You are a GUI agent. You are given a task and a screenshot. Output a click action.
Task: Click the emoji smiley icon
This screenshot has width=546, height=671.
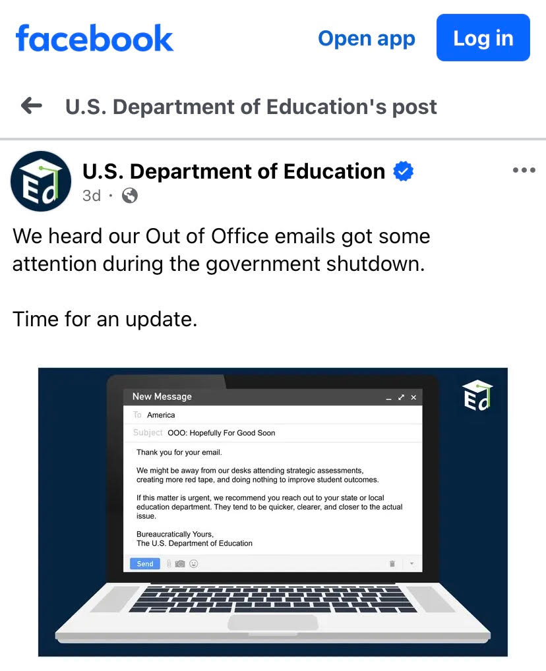point(193,564)
